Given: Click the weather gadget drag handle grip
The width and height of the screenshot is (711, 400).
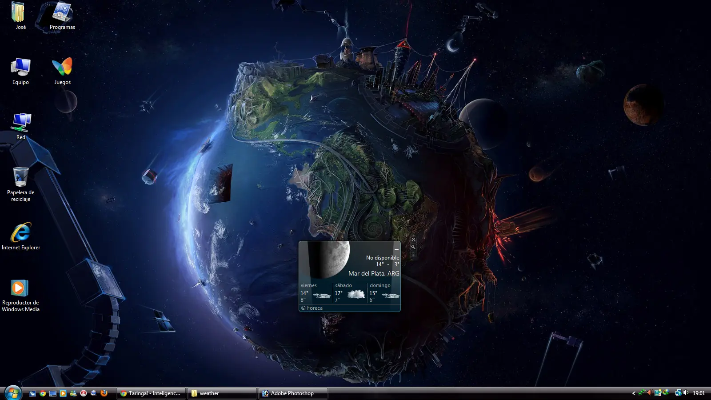Looking at the screenshot, I should pyautogui.click(x=413, y=255).
